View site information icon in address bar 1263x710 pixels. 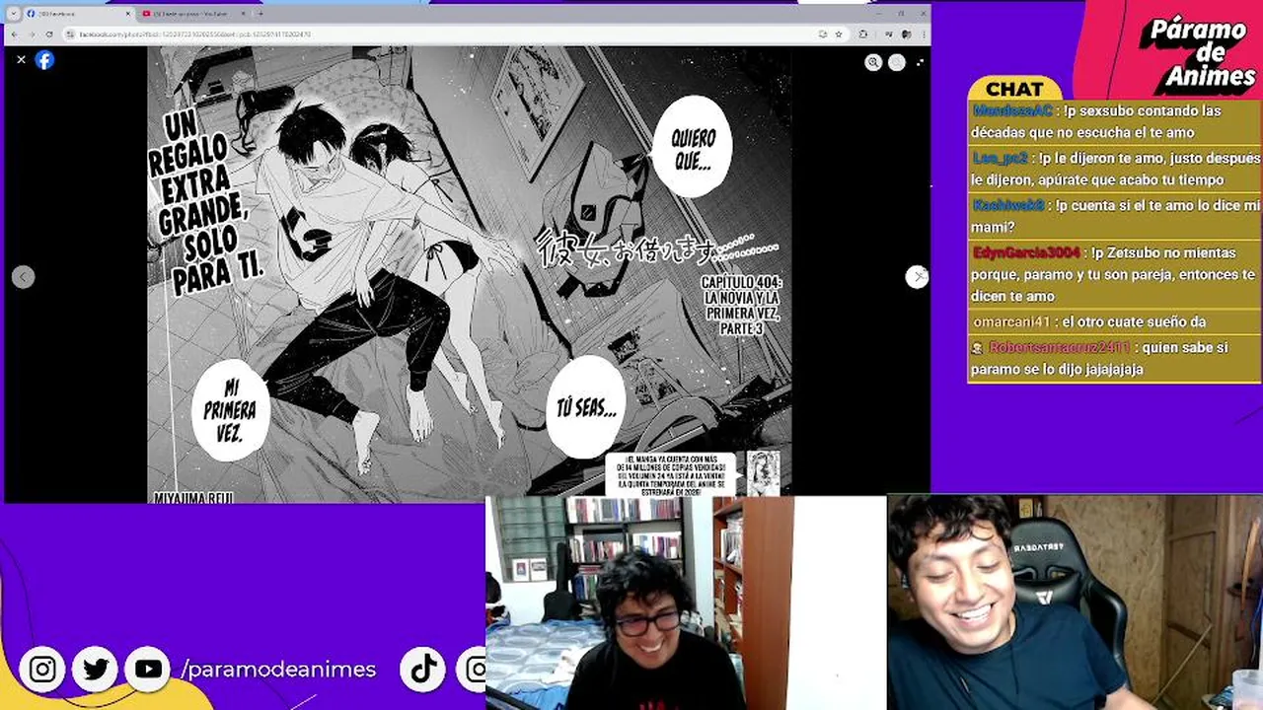(x=70, y=35)
